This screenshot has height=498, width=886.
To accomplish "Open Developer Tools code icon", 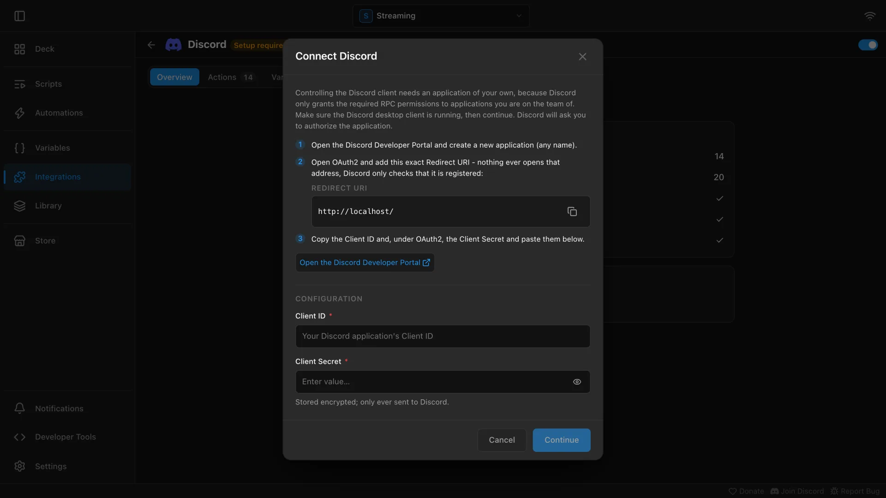I will point(19,437).
